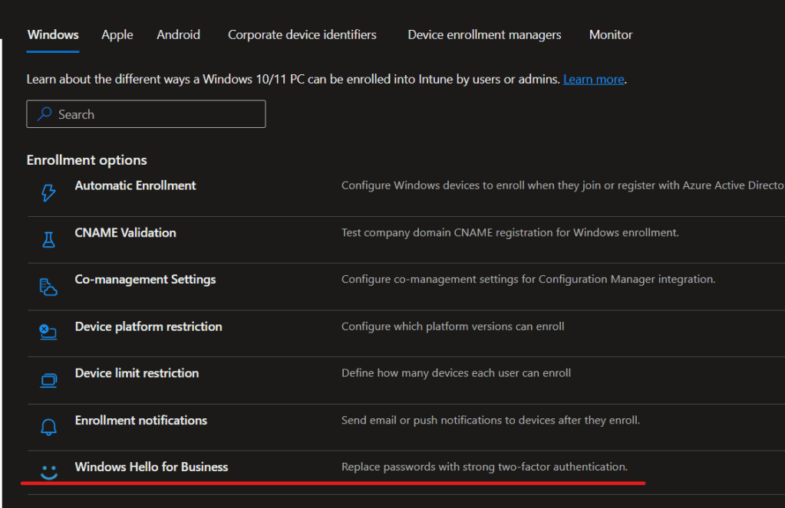Click the Enrollment notifications bell icon
The width and height of the screenshot is (785, 508).
tap(48, 427)
